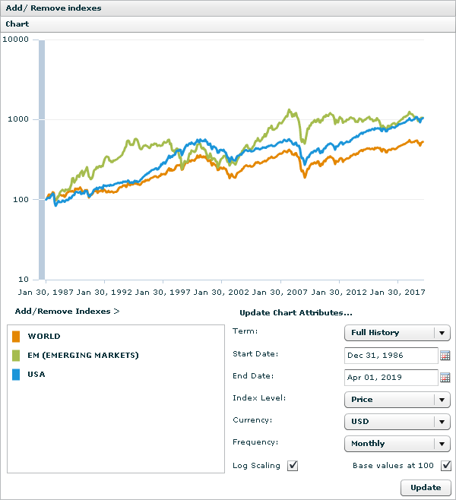This screenshot has height=500, width=456.
Task: Open the Currency USD dropdown
Action: 397,422
